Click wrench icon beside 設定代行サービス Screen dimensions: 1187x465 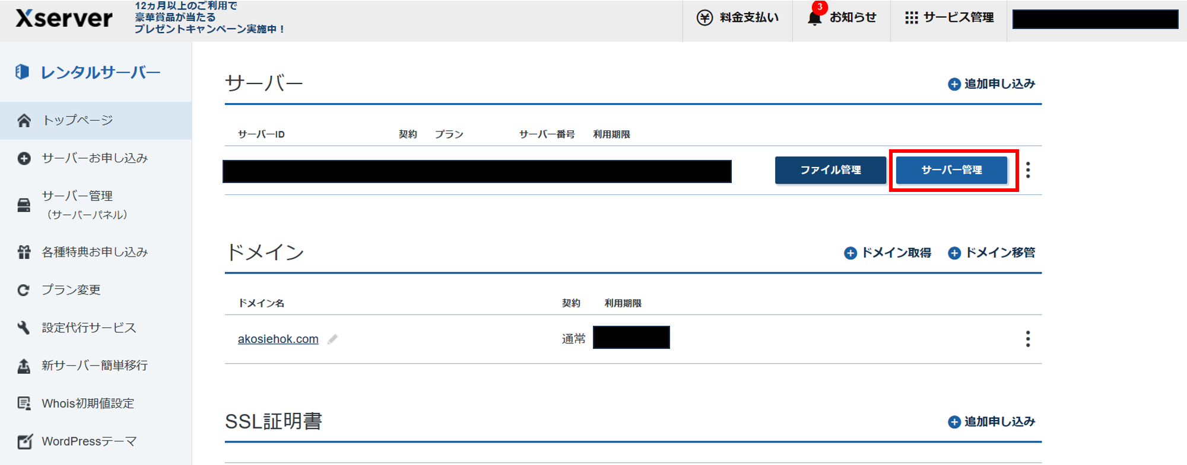pos(24,328)
